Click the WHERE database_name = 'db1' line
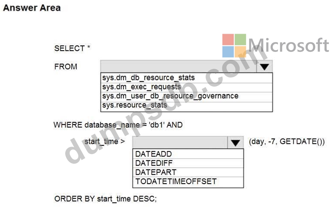This screenshot has width=331, height=207. pyautogui.click(x=118, y=125)
